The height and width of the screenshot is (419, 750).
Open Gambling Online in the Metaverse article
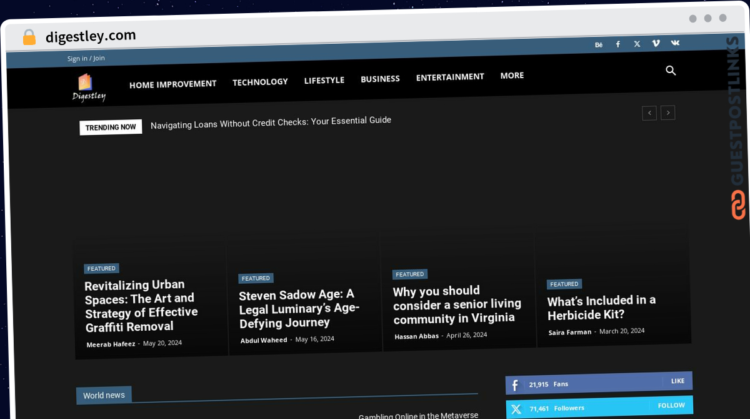(x=418, y=416)
